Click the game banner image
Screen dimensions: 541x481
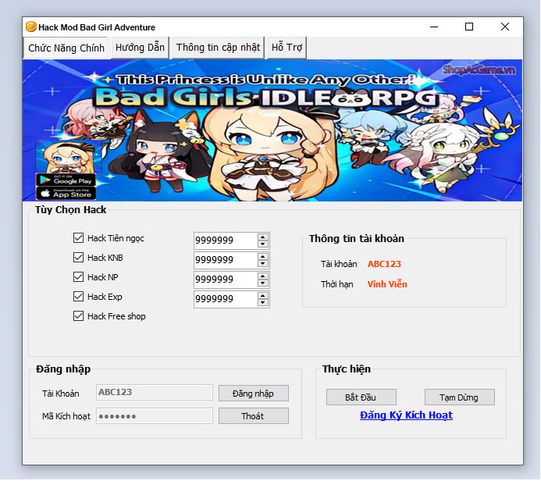(272, 130)
